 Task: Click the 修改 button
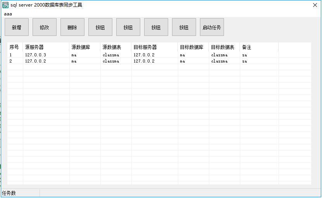click(44, 27)
